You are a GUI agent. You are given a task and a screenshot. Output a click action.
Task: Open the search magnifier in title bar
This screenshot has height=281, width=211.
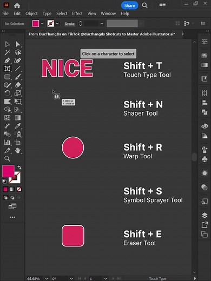point(144,5)
